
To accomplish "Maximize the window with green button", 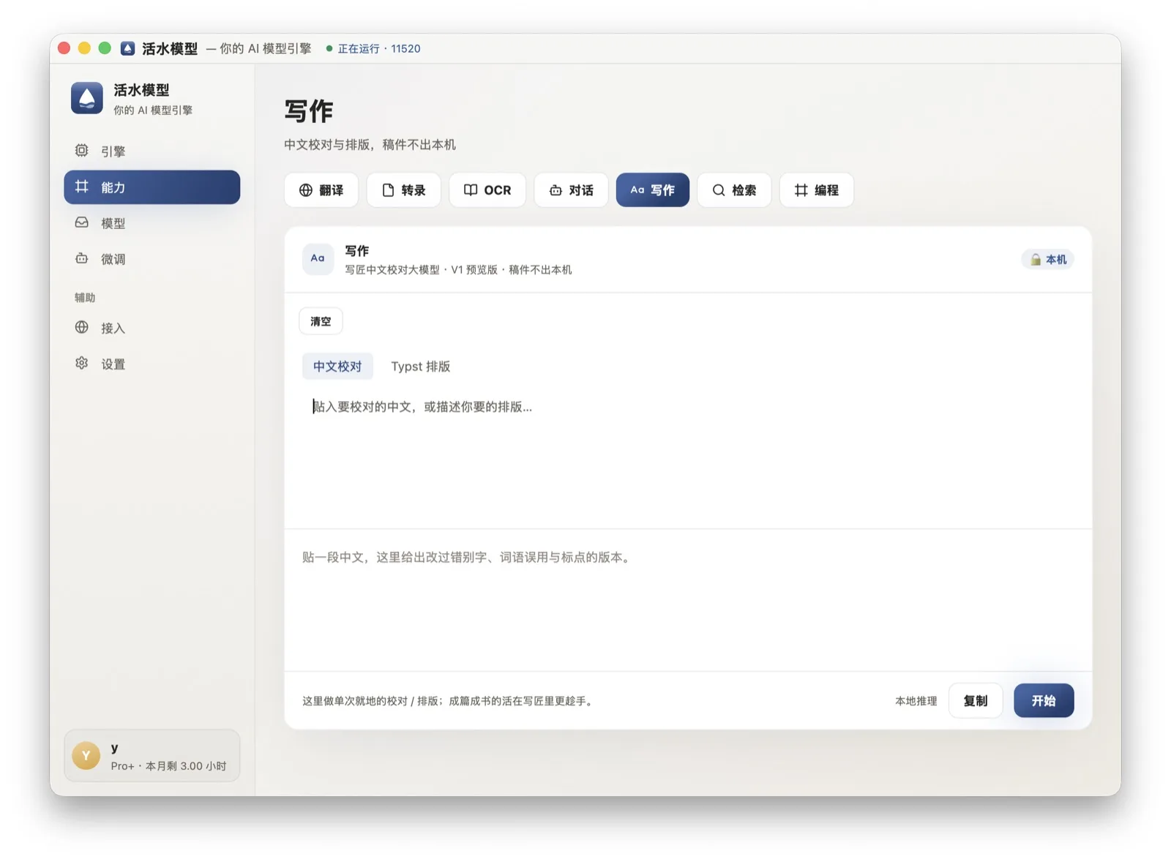I will [105, 48].
